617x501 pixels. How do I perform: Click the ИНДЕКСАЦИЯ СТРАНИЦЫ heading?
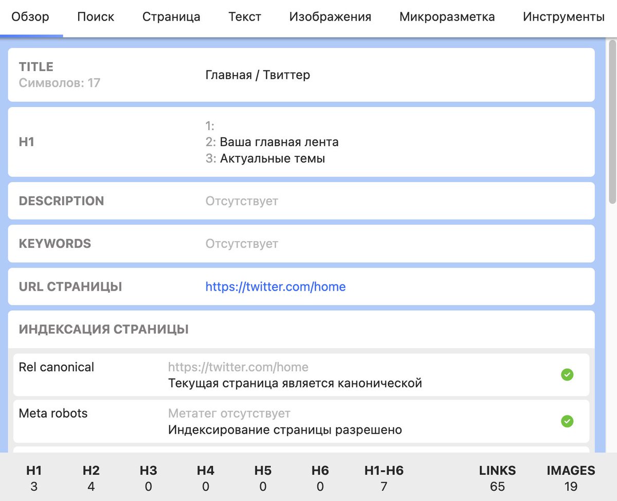104,329
